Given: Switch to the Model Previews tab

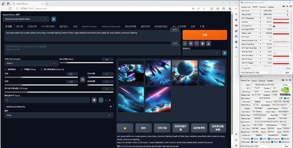Looking at the screenshot, I should pyautogui.click(x=89, y=27).
